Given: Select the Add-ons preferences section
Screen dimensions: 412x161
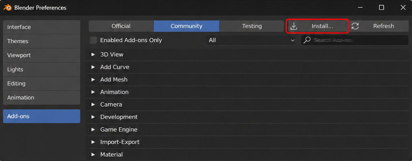Looking at the screenshot, I should [x=42, y=116].
